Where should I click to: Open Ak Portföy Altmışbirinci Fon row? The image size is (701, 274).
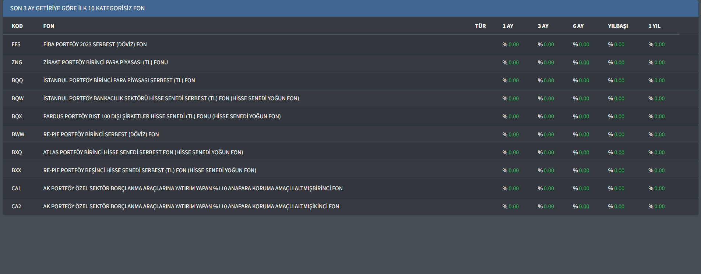(193, 188)
